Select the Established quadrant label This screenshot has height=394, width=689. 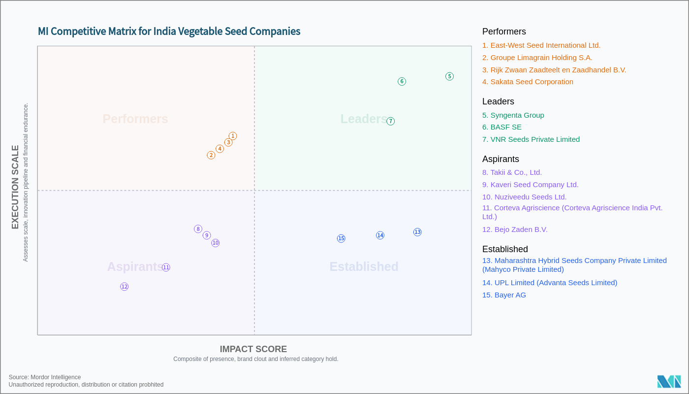pyautogui.click(x=364, y=266)
